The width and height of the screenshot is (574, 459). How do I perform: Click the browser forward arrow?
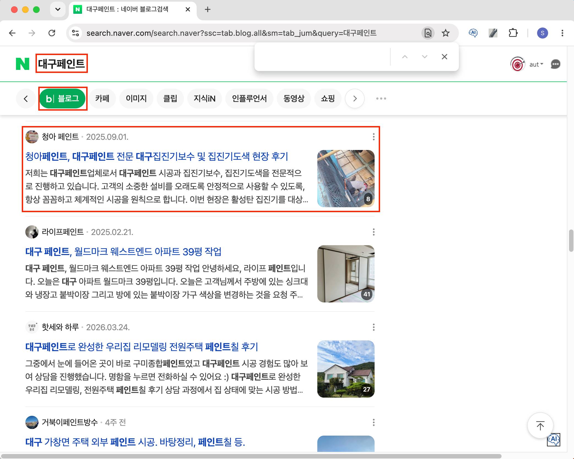[32, 33]
